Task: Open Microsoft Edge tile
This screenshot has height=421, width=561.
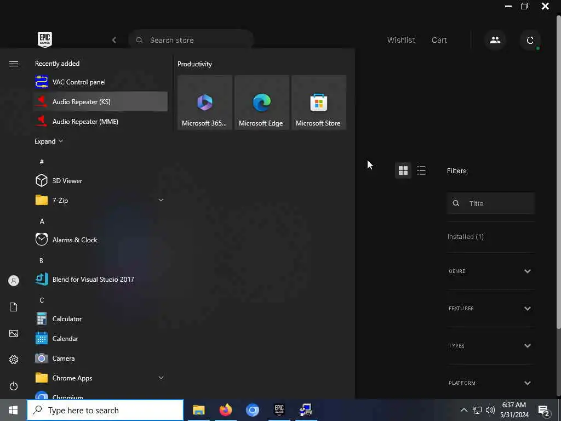Action: coord(261,103)
